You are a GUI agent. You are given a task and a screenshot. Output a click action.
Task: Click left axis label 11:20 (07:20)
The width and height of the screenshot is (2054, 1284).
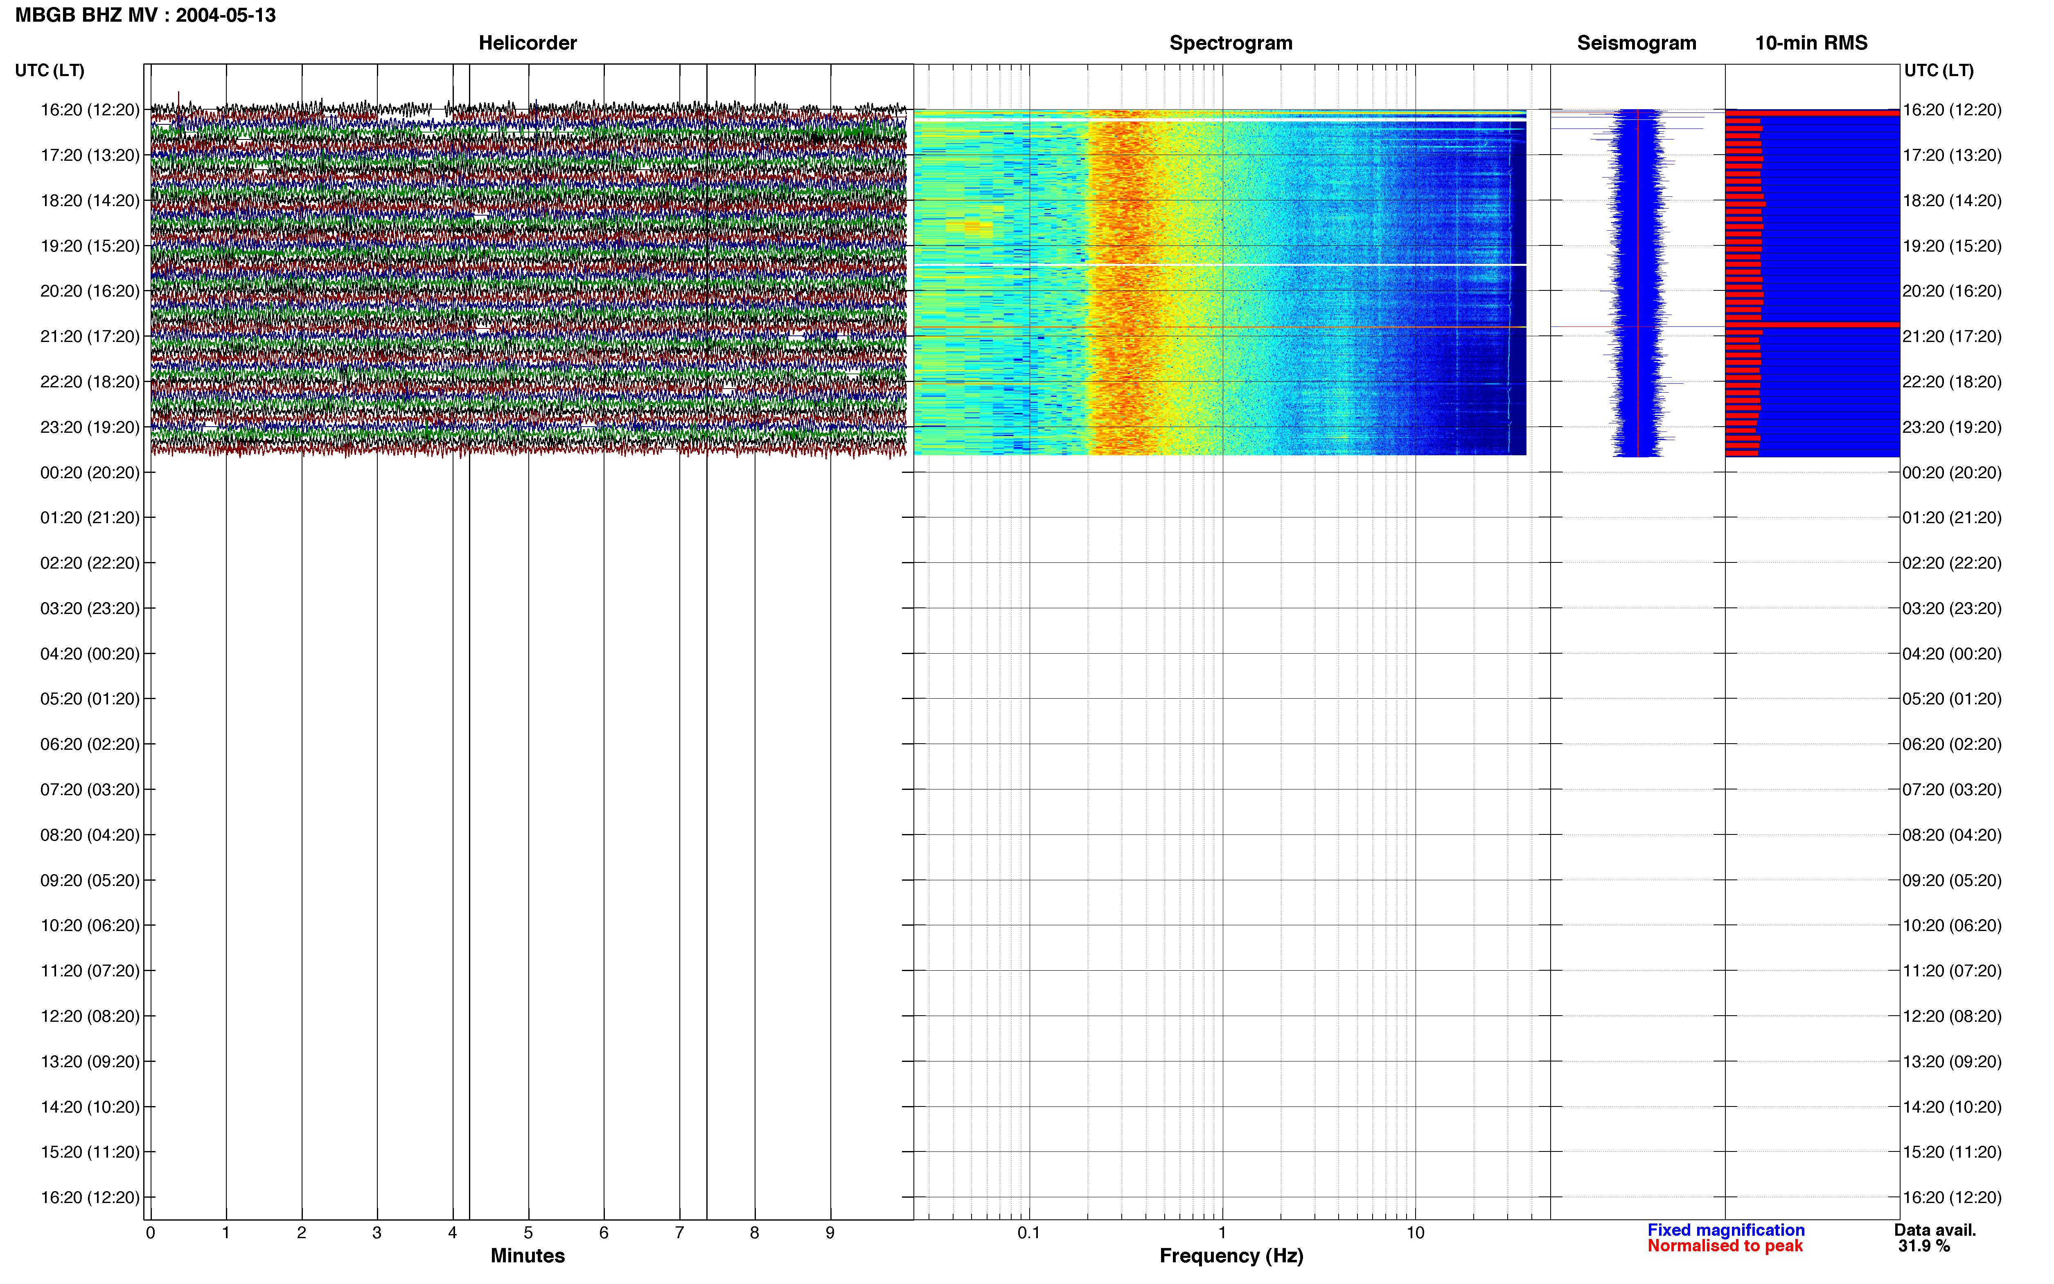click(x=90, y=971)
